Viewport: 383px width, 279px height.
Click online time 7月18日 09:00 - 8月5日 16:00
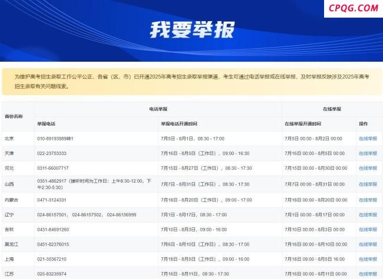pyautogui.click(x=315, y=259)
